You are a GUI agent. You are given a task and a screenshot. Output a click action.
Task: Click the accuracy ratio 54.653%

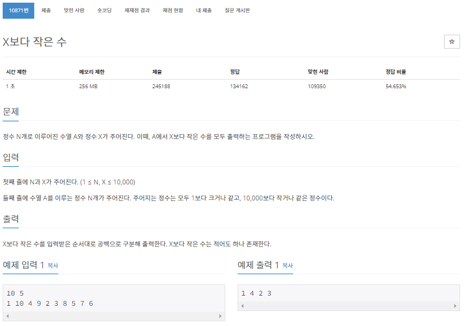tap(396, 87)
